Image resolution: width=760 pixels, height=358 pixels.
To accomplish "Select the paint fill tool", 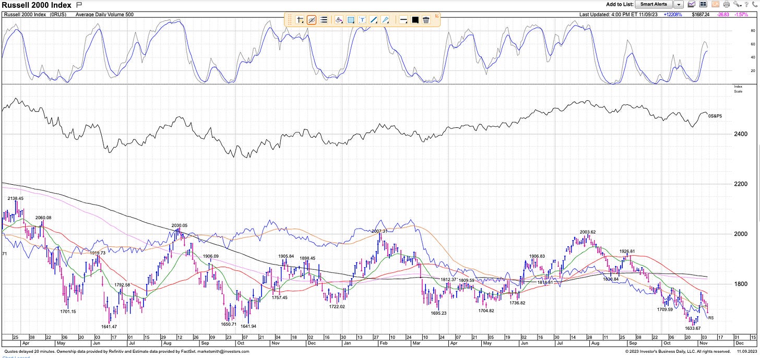I will (x=339, y=20).
